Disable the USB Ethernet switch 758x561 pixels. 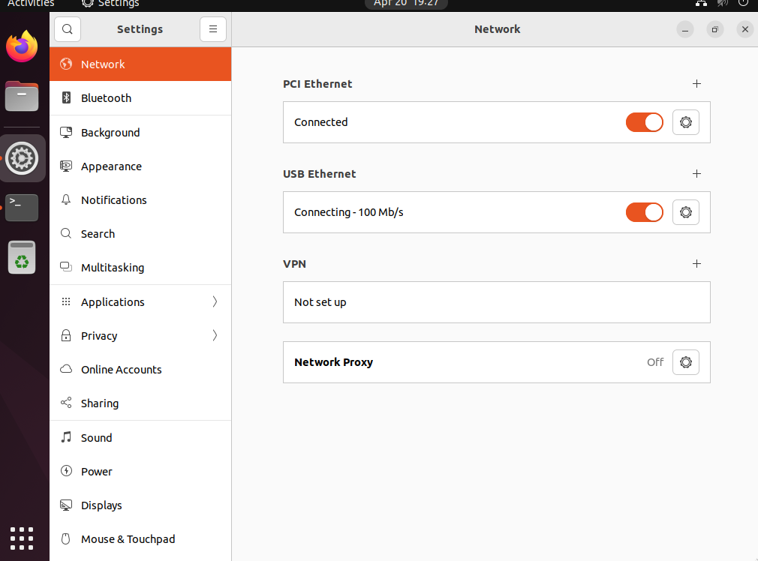pyautogui.click(x=645, y=212)
